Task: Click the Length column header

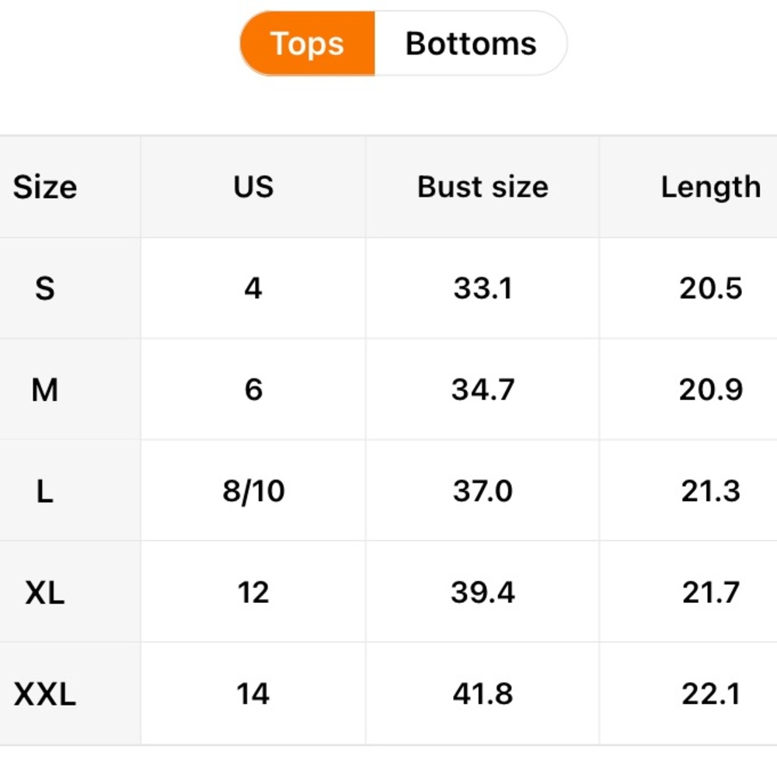Action: (x=711, y=187)
